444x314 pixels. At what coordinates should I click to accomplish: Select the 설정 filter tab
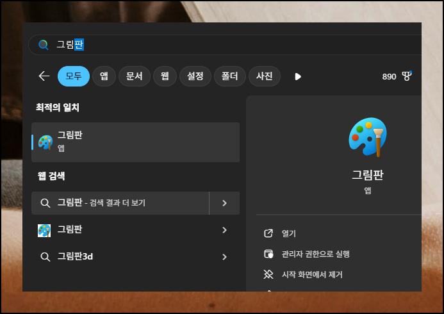(195, 76)
